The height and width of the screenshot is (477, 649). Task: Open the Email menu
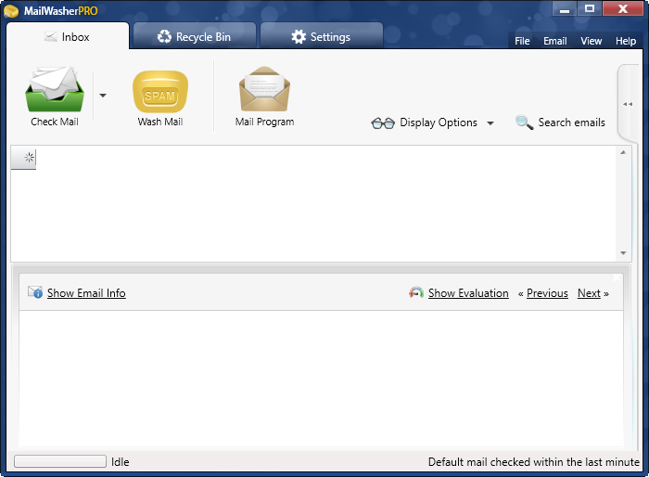pyautogui.click(x=555, y=41)
